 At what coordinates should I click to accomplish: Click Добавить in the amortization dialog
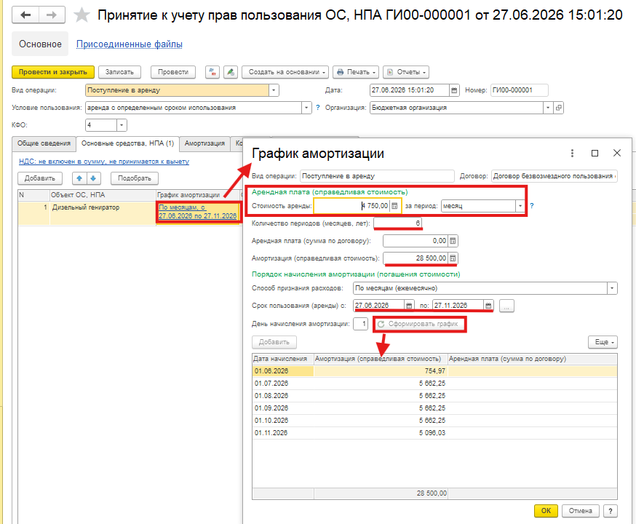click(x=274, y=342)
